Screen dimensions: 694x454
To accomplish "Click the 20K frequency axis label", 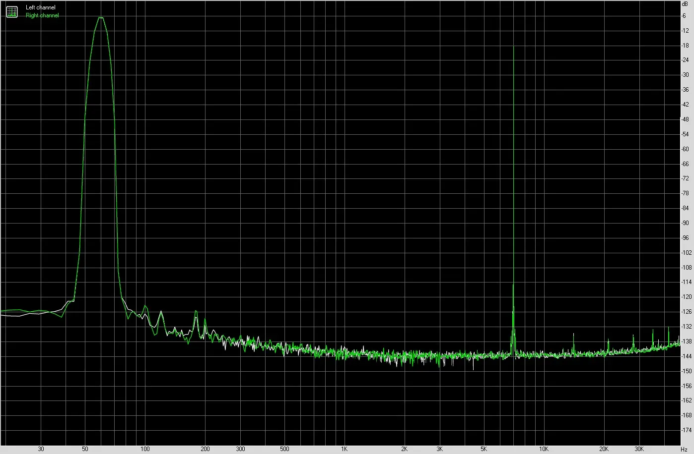I will coord(604,449).
